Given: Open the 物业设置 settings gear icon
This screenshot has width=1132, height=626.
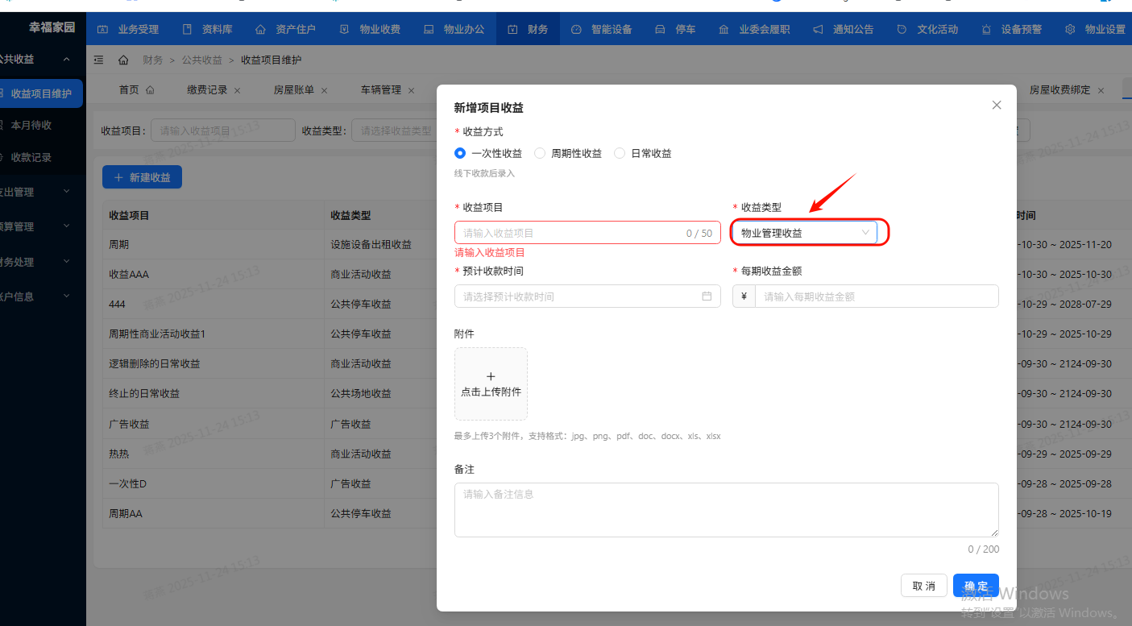Looking at the screenshot, I should click(1070, 29).
